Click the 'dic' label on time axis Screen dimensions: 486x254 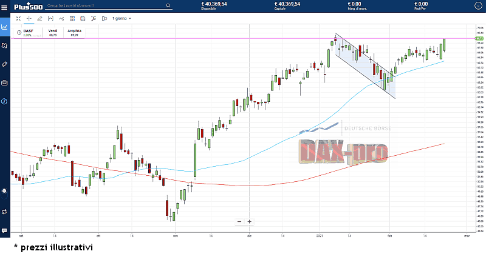(249, 236)
